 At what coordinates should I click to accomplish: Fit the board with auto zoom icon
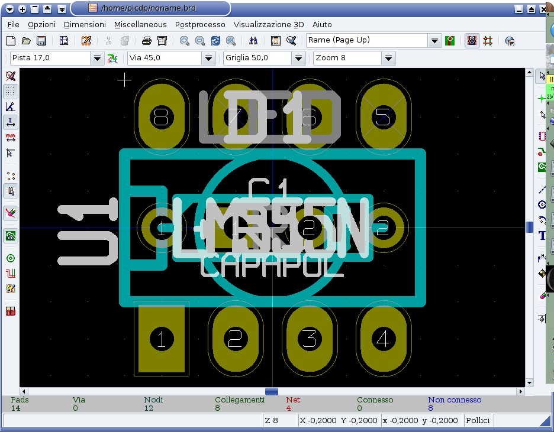(231, 41)
